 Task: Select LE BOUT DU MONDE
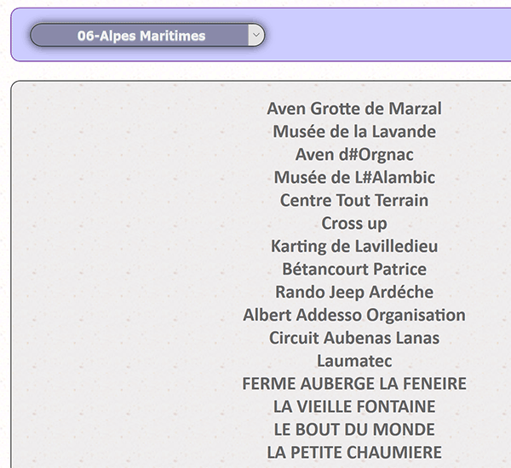(x=354, y=430)
